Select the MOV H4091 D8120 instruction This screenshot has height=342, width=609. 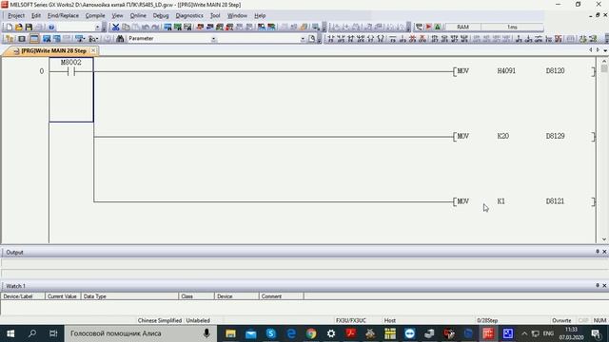pos(523,71)
